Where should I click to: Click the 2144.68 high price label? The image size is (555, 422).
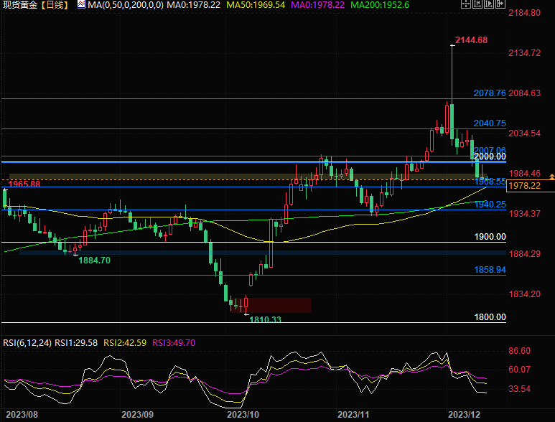472,39
